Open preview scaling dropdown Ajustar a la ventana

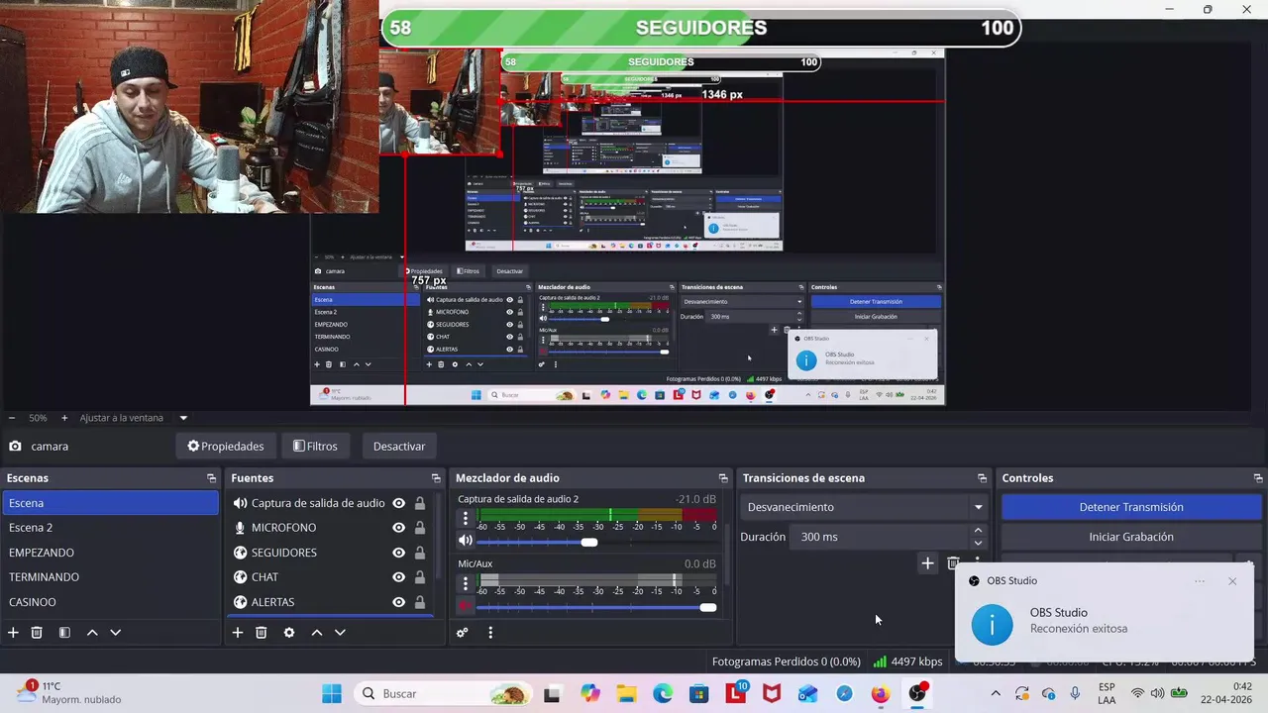click(133, 418)
